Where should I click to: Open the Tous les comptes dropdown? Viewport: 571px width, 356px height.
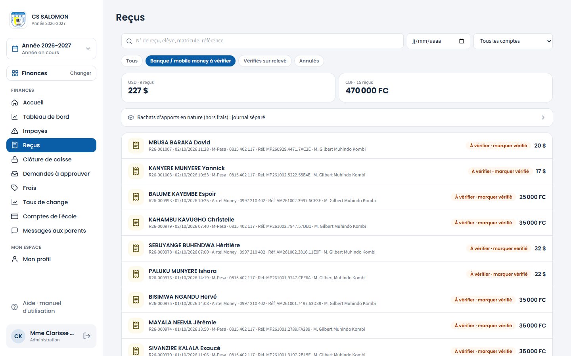tap(513, 41)
